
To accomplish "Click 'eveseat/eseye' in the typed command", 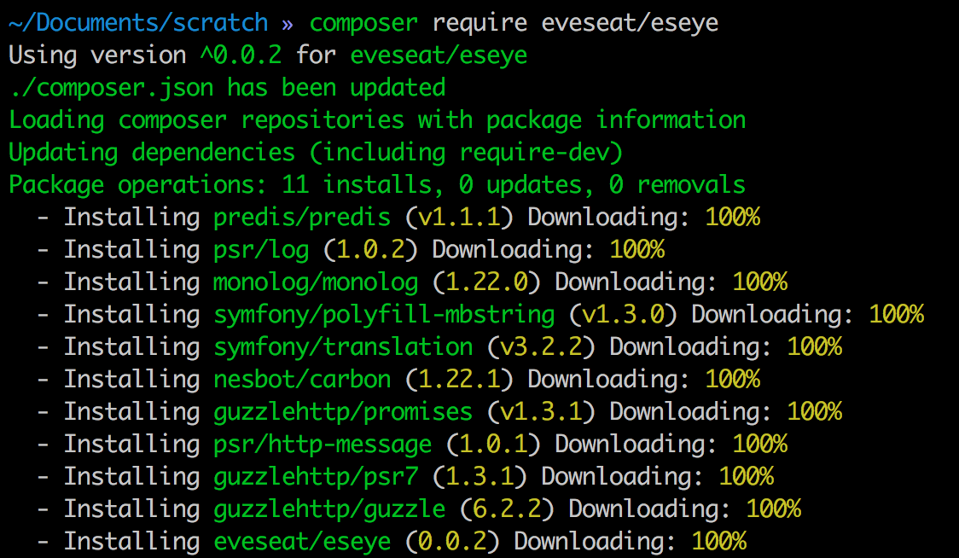I will click(x=630, y=23).
